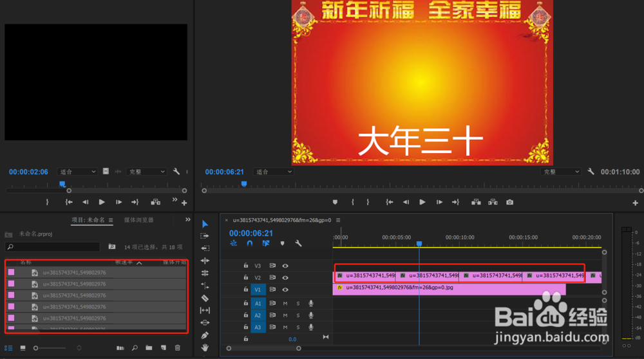The image size is (644, 359).
Task: Open Program monitor playback resolution dropdown
Action: [561, 172]
